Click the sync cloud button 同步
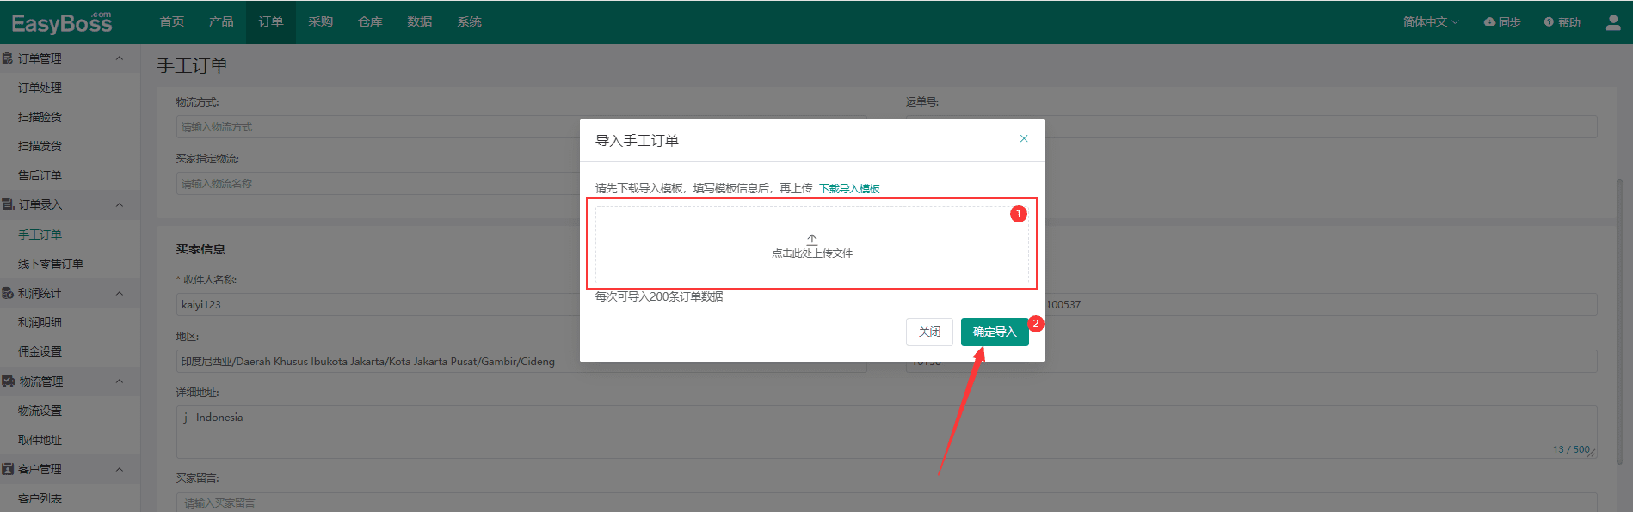The height and width of the screenshot is (512, 1633). [x=1502, y=22]
